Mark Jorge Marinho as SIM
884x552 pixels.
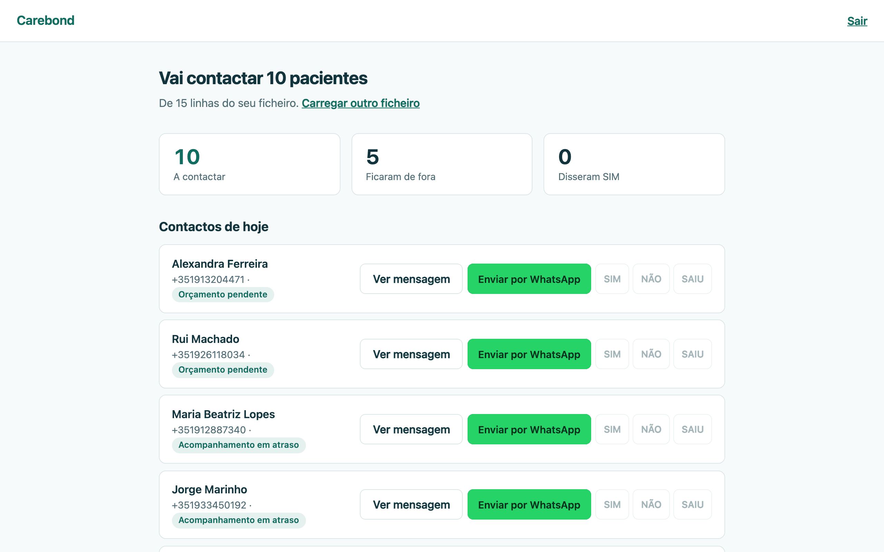(612, 504)
